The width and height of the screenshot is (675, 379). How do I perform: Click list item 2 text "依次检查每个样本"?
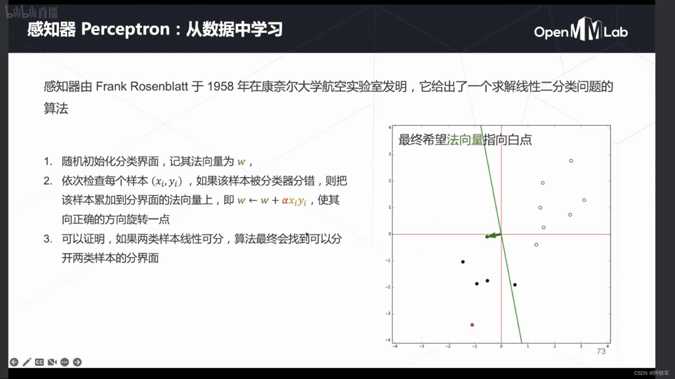coord(105,181)
